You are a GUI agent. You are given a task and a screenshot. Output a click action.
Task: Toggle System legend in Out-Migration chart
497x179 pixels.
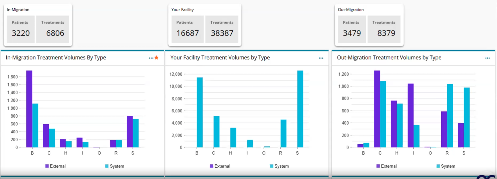[446, 166]
